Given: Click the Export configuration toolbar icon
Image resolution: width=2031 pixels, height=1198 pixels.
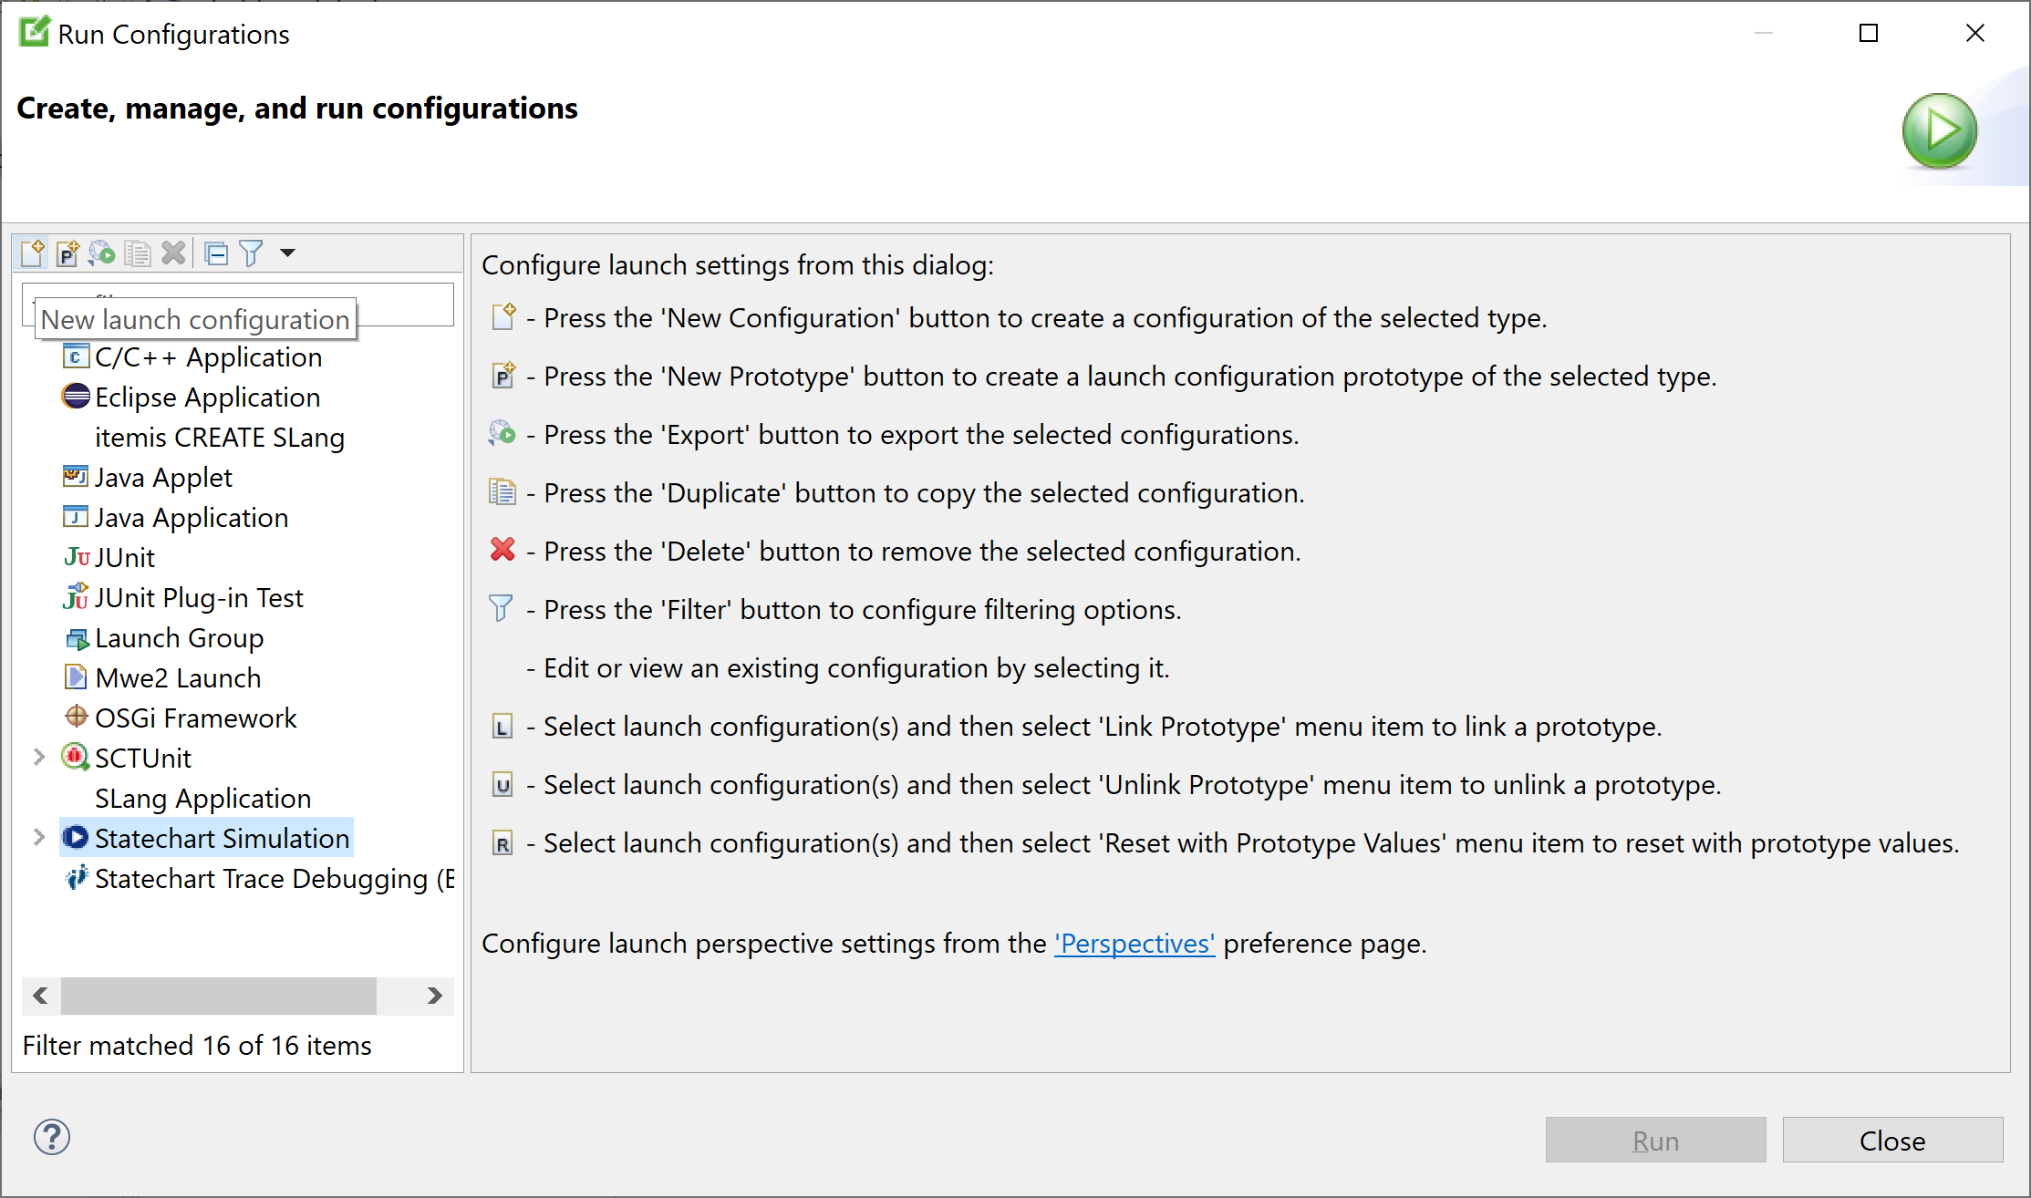Looking at the screenshot, I should [x=101, y=253].
